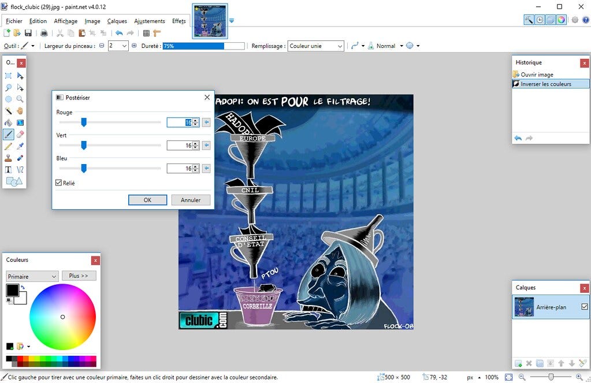The image size is (591, 383).
Task: Click the Print toolbar icon
Action: (44, 33)
